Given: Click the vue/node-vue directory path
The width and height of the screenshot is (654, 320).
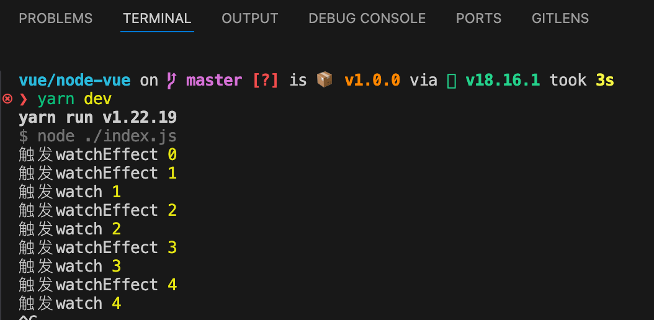Looking at the screenshot, I should pos(74,80).
